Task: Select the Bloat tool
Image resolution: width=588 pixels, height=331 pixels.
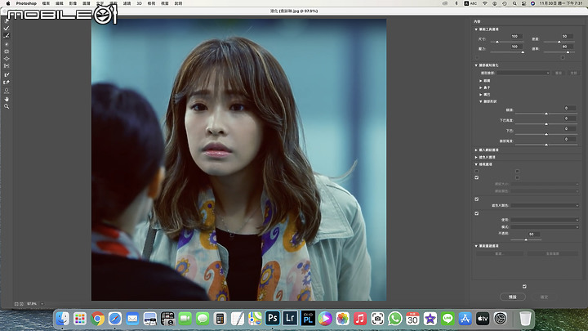Action: point(7,59)
